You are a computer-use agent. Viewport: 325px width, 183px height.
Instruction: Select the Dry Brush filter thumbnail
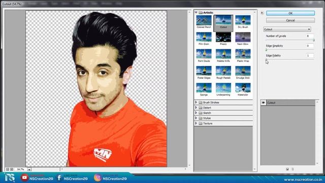(x=243, y=22)
